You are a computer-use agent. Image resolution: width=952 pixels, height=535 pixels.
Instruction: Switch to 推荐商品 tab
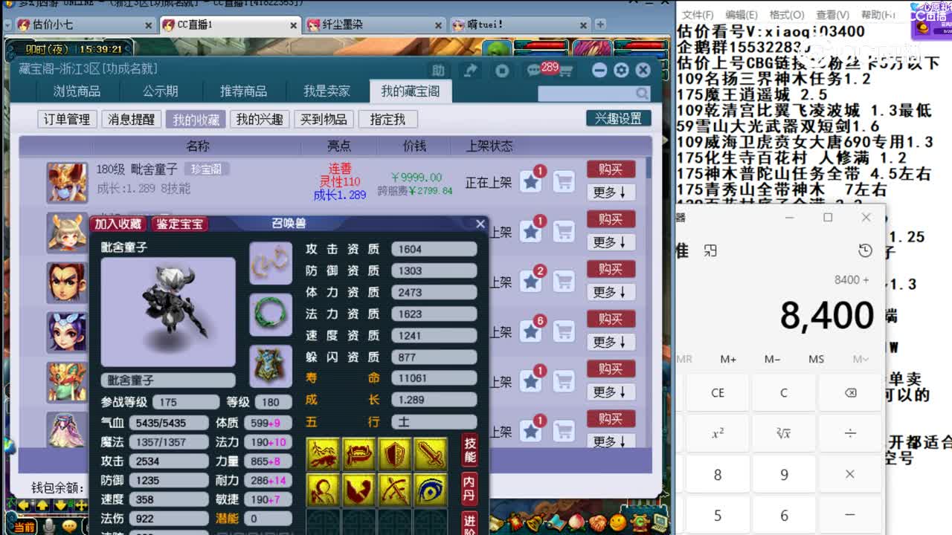pyautogui.click(x=243, y=91)
